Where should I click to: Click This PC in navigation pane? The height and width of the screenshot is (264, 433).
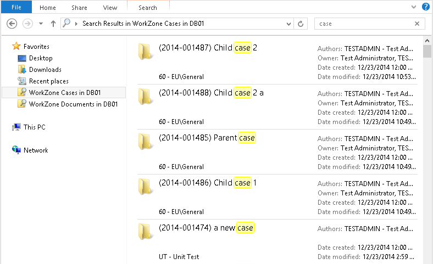tap(34, 127)
